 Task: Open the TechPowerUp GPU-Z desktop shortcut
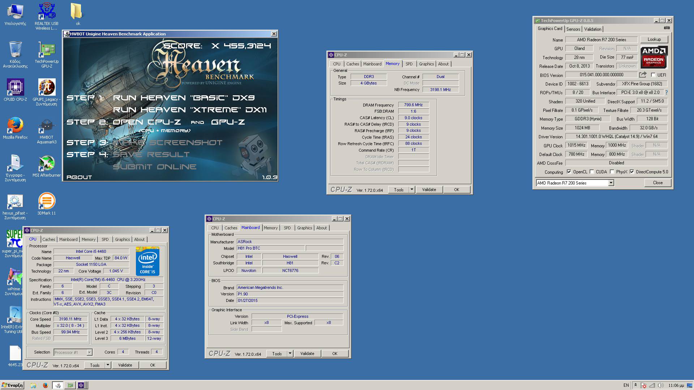point(47,55)
